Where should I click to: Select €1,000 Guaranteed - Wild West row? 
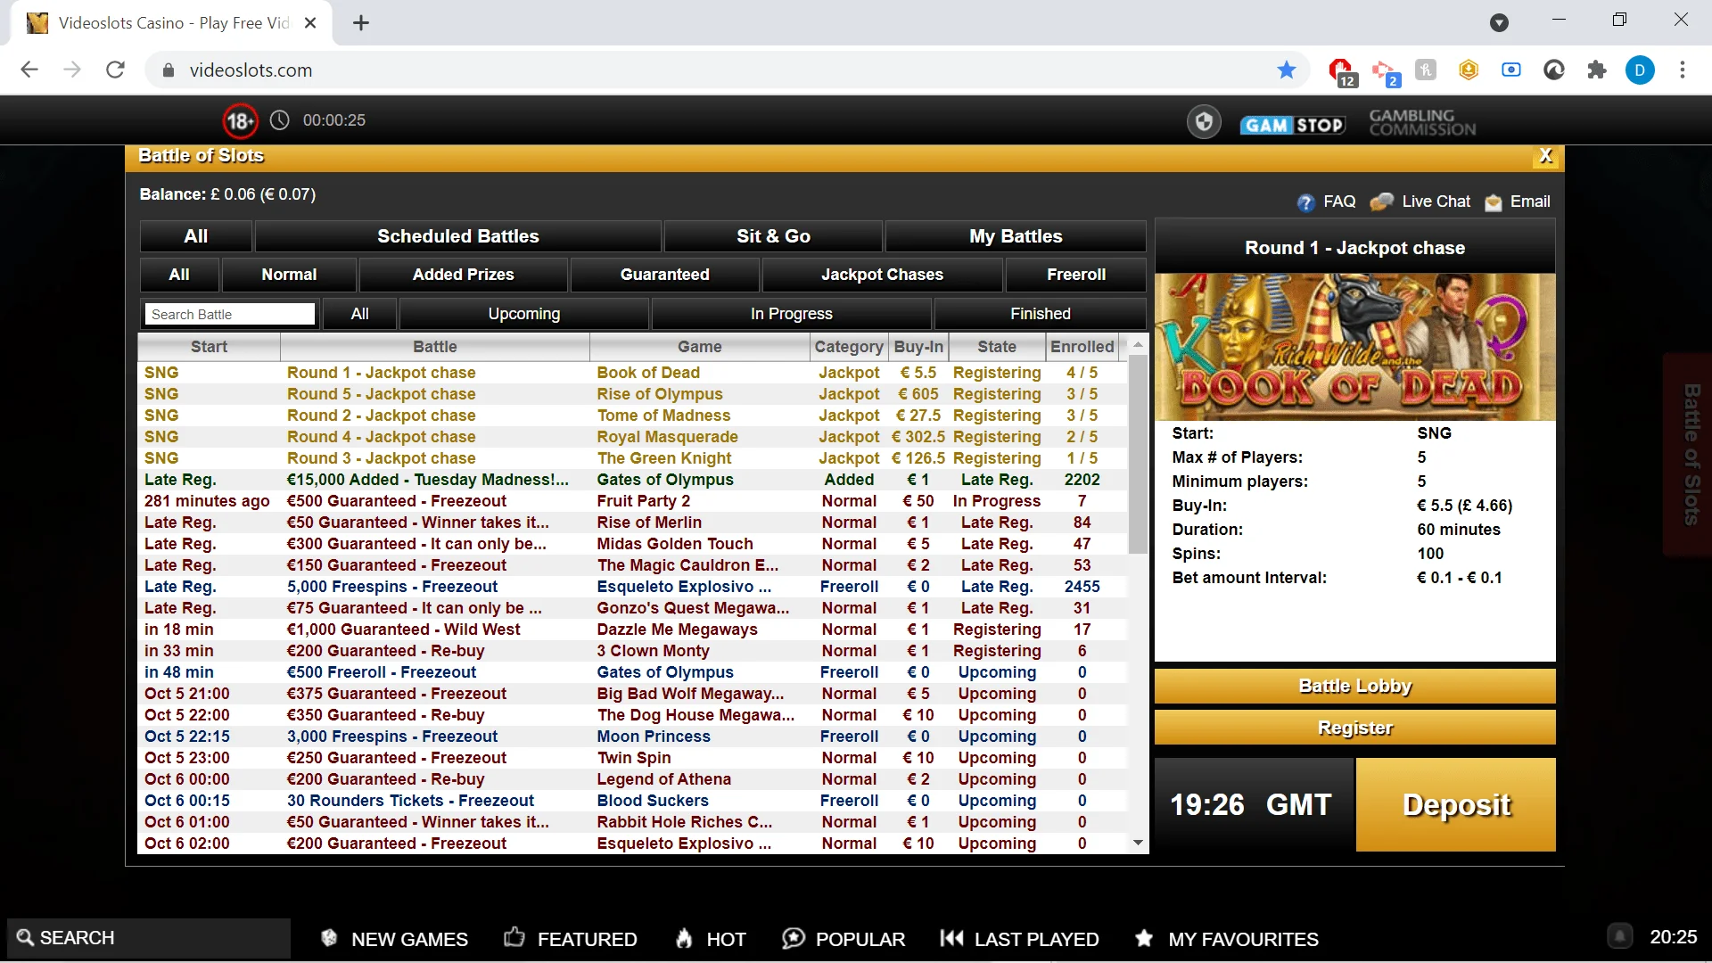(x=632, y=630)
